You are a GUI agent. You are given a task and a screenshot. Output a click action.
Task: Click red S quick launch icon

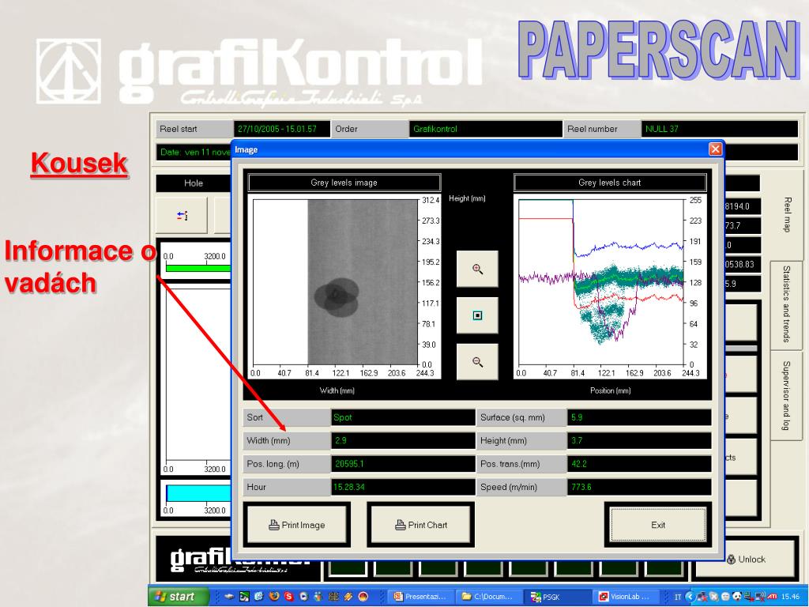289,597
